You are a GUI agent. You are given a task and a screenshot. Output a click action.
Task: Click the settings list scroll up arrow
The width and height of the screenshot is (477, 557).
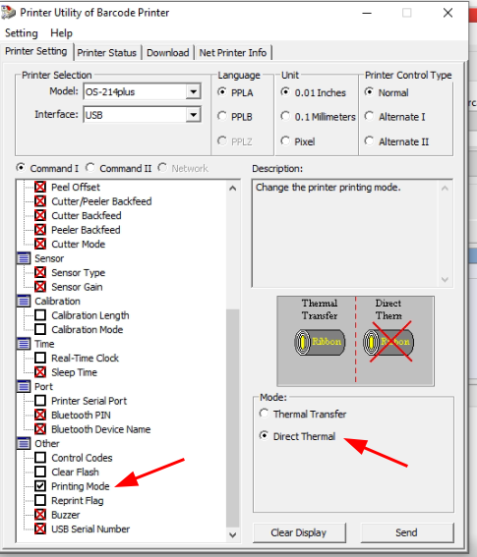click(233, 189)
